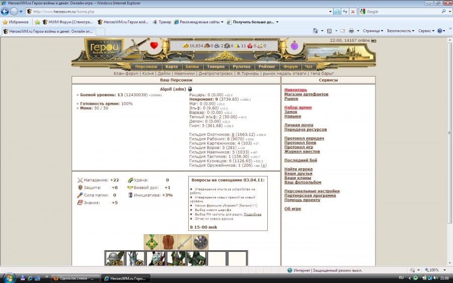Expand the address bar history dropdown arrow
453x283 pixels.
coord(330,12)
